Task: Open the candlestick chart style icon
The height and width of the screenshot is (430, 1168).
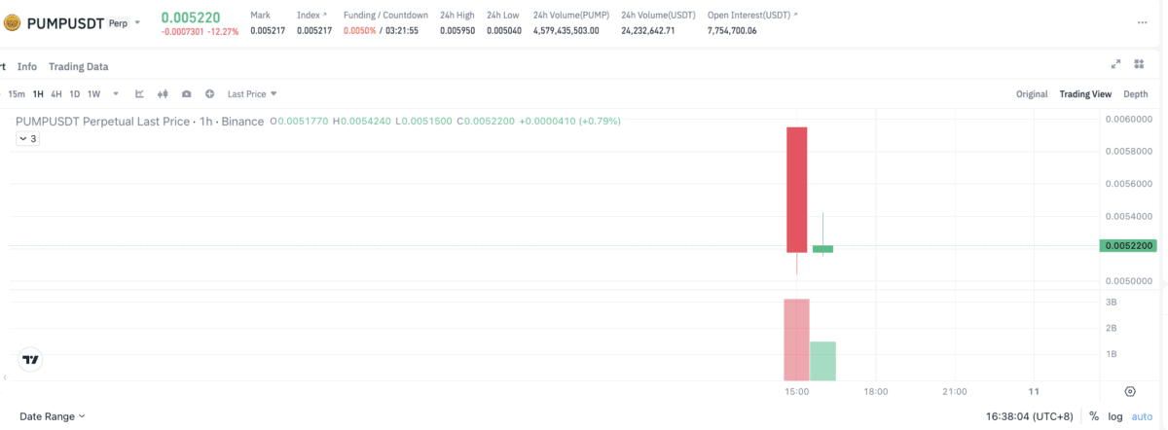Action: click(163, 94)
